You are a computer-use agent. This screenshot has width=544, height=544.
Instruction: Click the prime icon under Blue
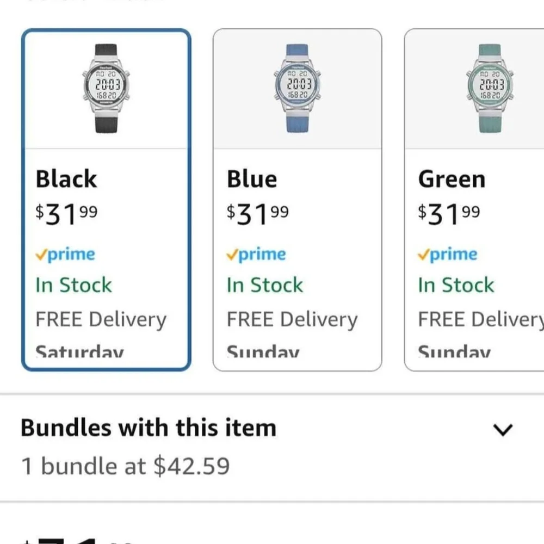click(x=256, y=255)
